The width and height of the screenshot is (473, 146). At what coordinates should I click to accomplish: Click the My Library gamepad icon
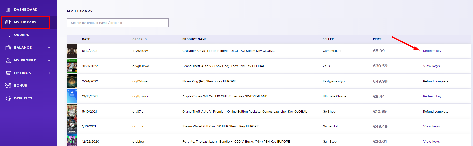[8, 22]
